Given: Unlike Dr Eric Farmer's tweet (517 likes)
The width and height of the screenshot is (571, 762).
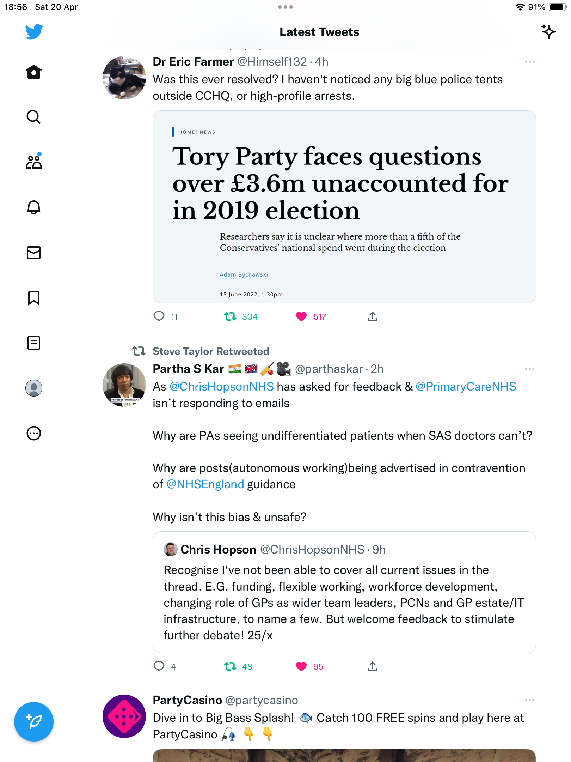Looking at the screenshot, I should point(301,316).
